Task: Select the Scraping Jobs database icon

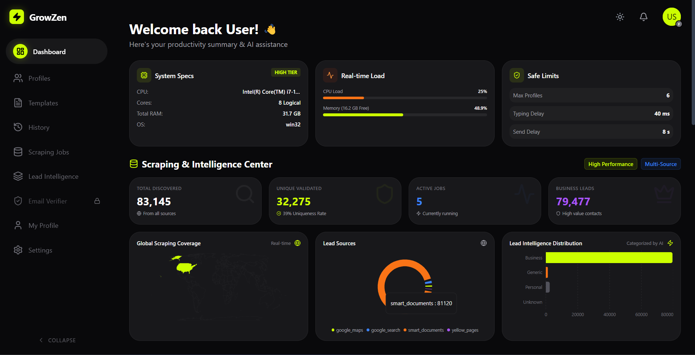Action: point(18,152)
